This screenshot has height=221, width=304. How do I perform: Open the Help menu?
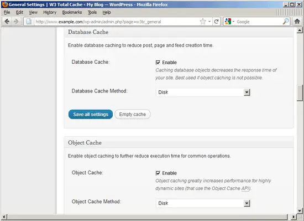coord(107,12)
